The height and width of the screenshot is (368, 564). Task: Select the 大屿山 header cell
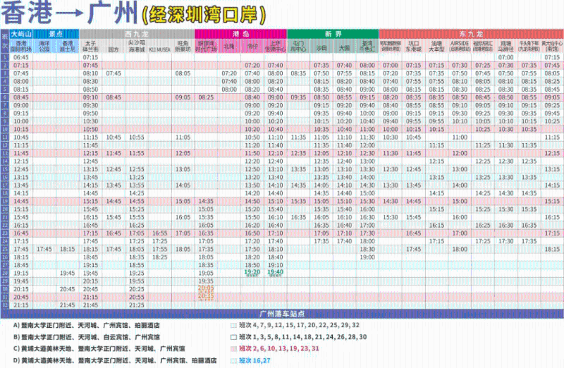(x=21, y=33)
